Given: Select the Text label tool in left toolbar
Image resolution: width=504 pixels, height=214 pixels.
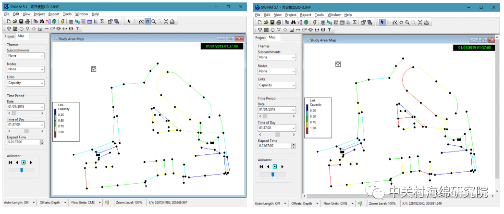Looking at the screenshot, I should point(77,29).
